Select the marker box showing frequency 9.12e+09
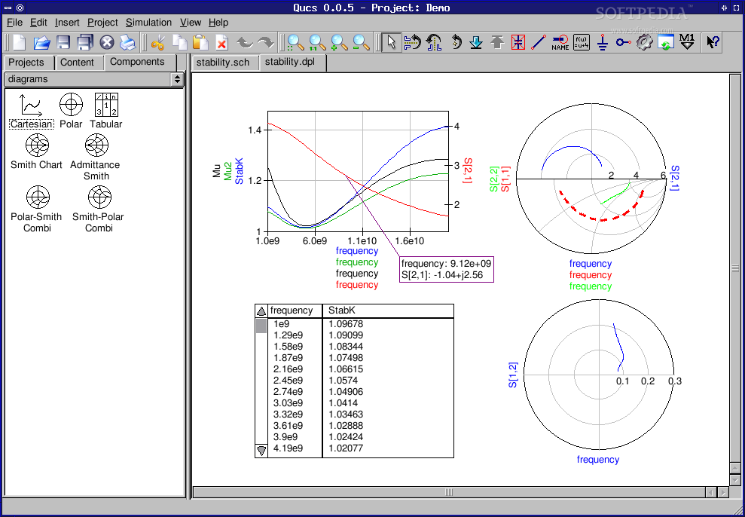This screenshot has width=745, height=517. (446, 270)
